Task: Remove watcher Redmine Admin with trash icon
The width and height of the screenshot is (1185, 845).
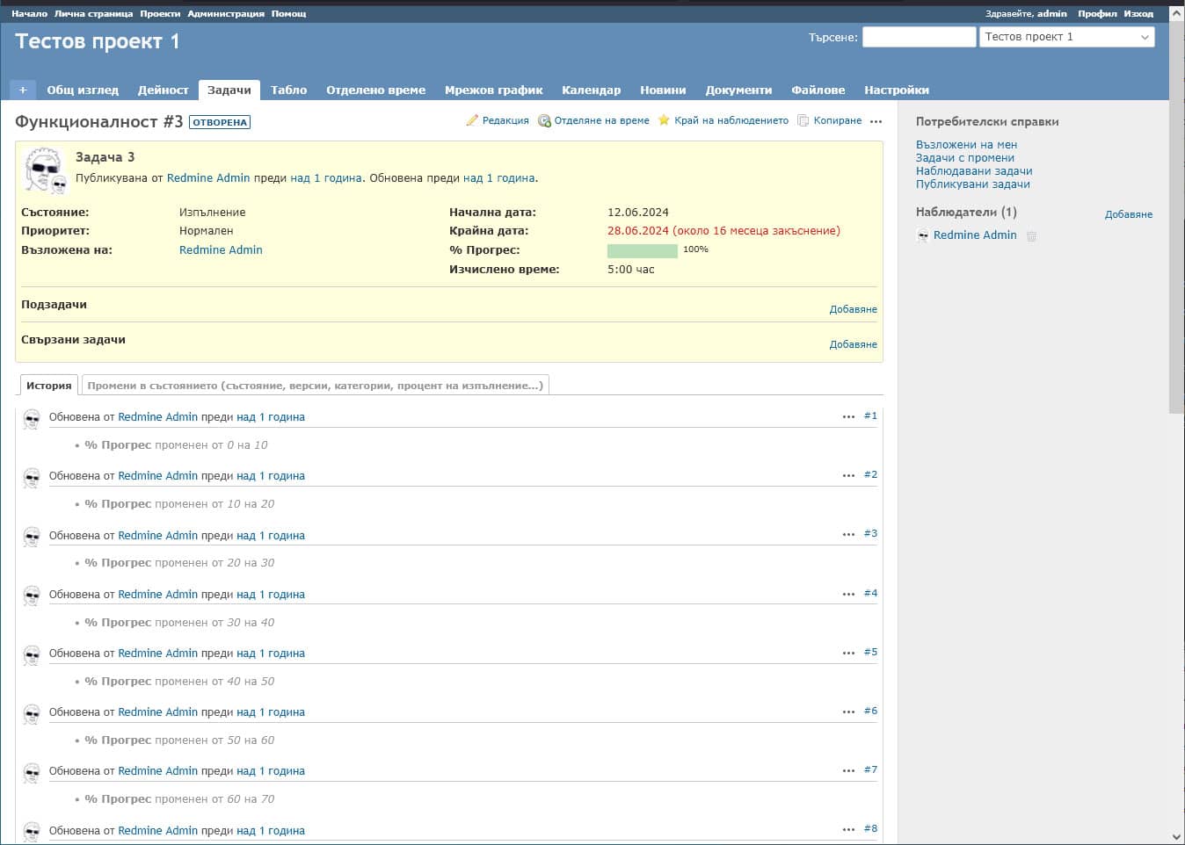Action: click(x=1032, y=235)
